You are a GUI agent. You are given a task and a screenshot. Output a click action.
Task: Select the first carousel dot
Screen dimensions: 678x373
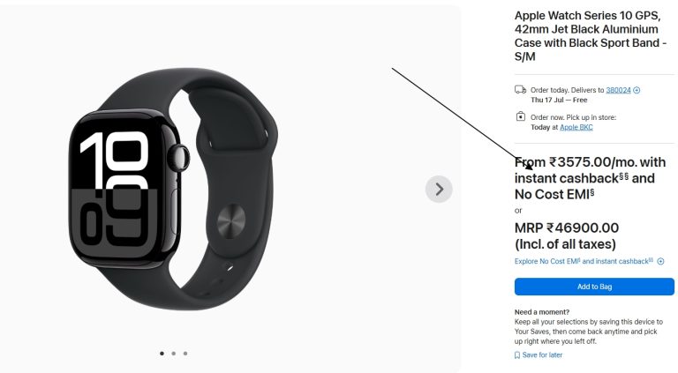coord(162,353)
